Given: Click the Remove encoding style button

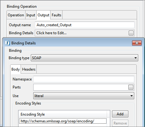Looking at the screenshot, I should (x=120, y=123).
